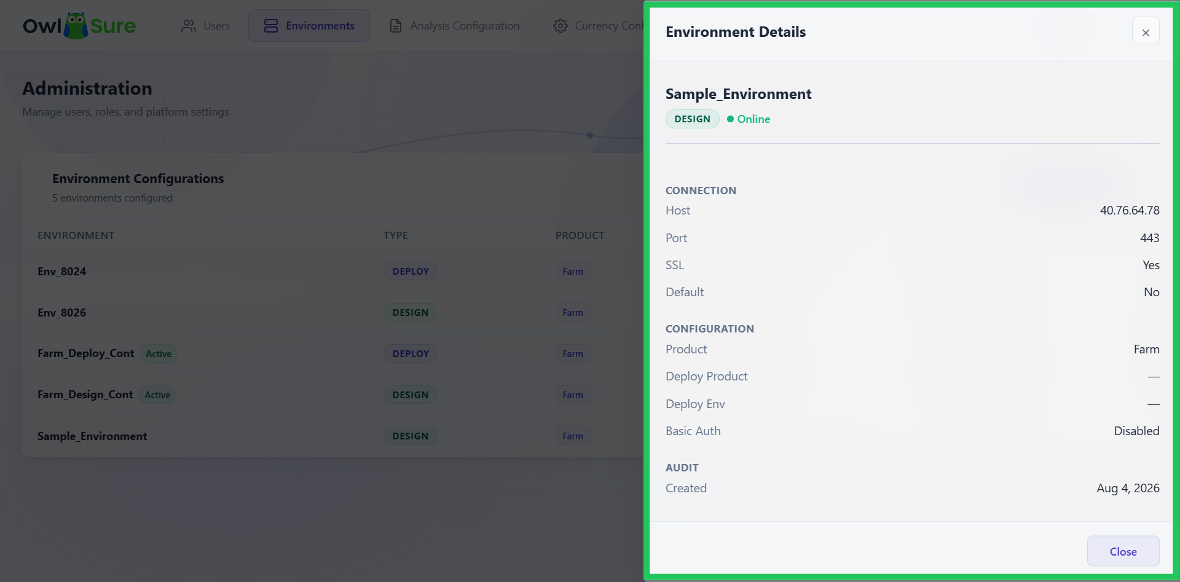Viewport: 1180px width, 582px height.
Task: Close the Environment Details panel with X
Action: pyautogui.click(x=1146, y=32)
